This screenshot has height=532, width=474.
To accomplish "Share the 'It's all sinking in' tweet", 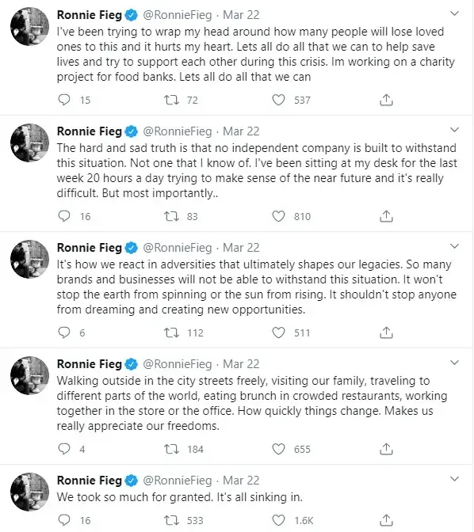I will click(386, 520).
